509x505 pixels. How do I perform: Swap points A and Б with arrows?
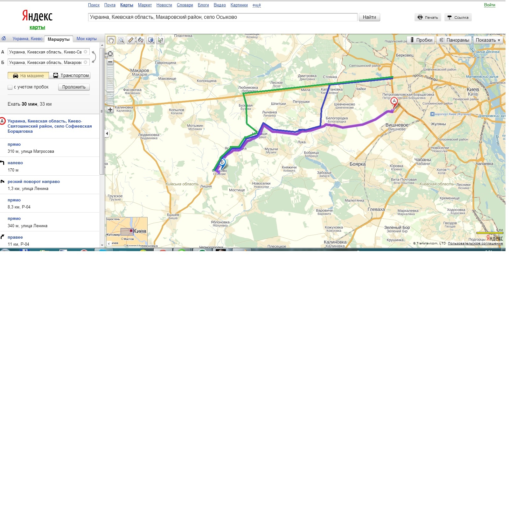pyautogui.click(x=94, y=57)
